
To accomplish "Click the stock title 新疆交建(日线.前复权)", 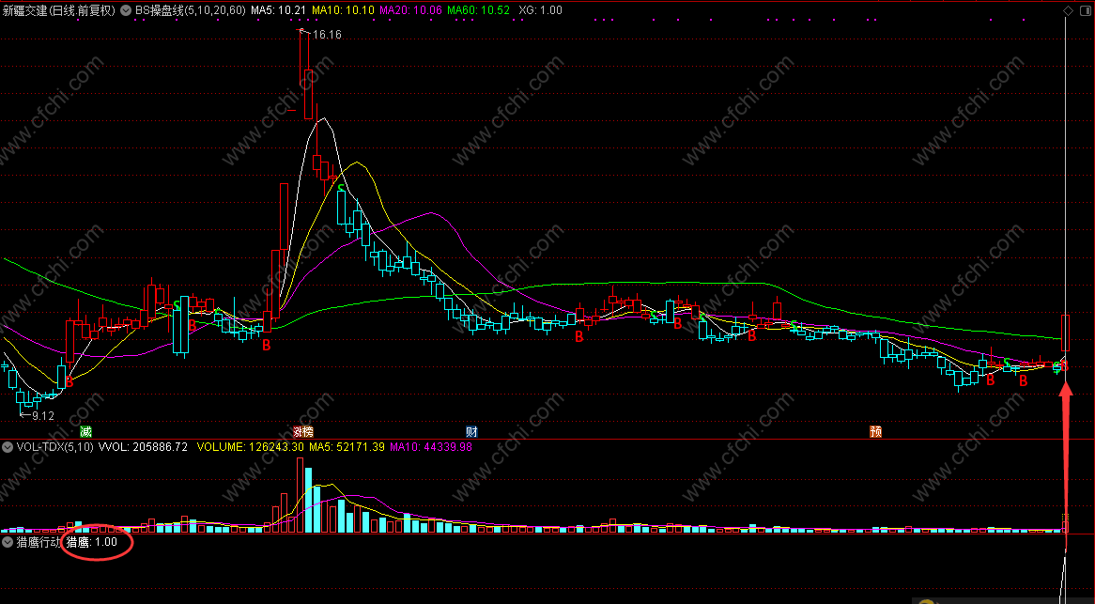I will [58, 10].
